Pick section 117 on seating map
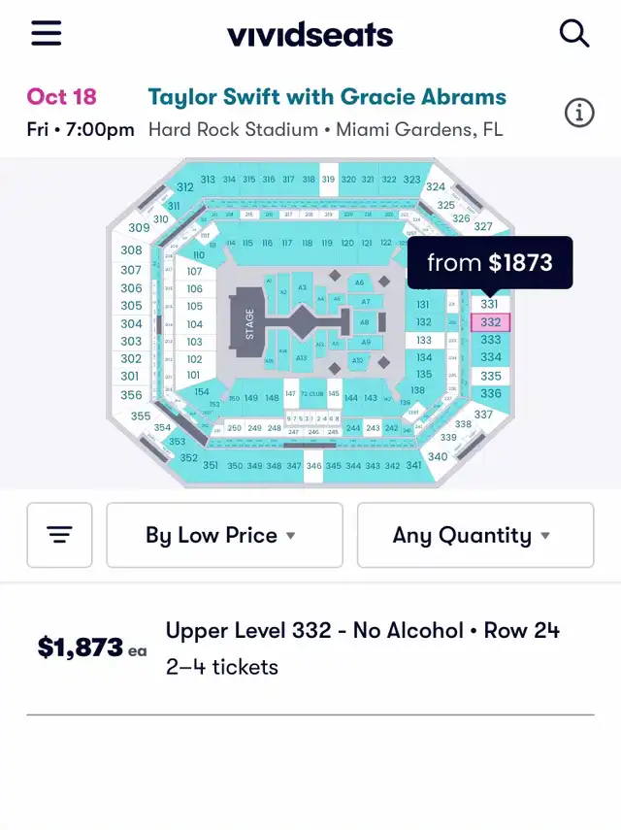 286,243
